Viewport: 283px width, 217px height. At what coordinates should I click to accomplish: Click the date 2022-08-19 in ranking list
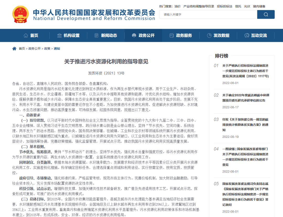pos(230,137)
